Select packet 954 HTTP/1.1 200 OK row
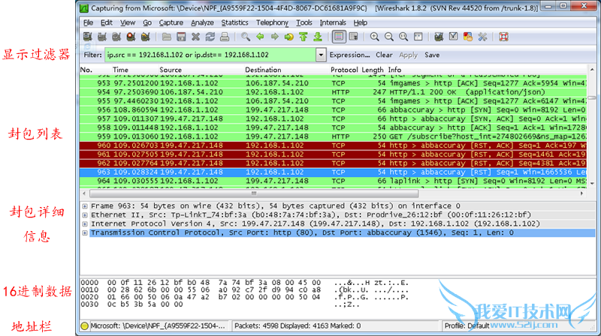 [333, 92]
